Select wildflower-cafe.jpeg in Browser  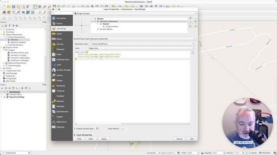[x=19, y=60]
